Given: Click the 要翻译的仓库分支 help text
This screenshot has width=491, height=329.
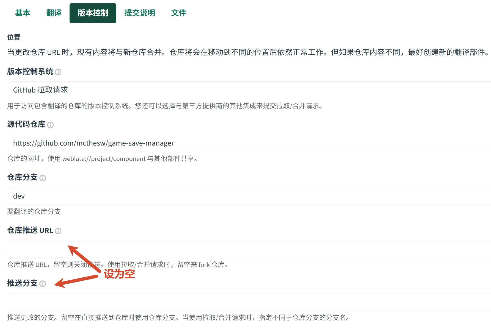Looking at the screenshot, I should (x=34, y=211).
